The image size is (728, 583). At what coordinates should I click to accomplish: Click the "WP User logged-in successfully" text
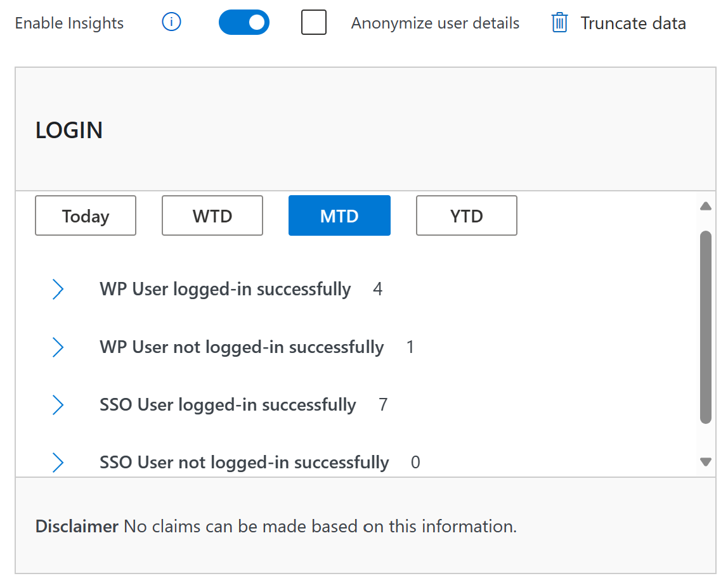pyautogui.click(x=225, y=290)
